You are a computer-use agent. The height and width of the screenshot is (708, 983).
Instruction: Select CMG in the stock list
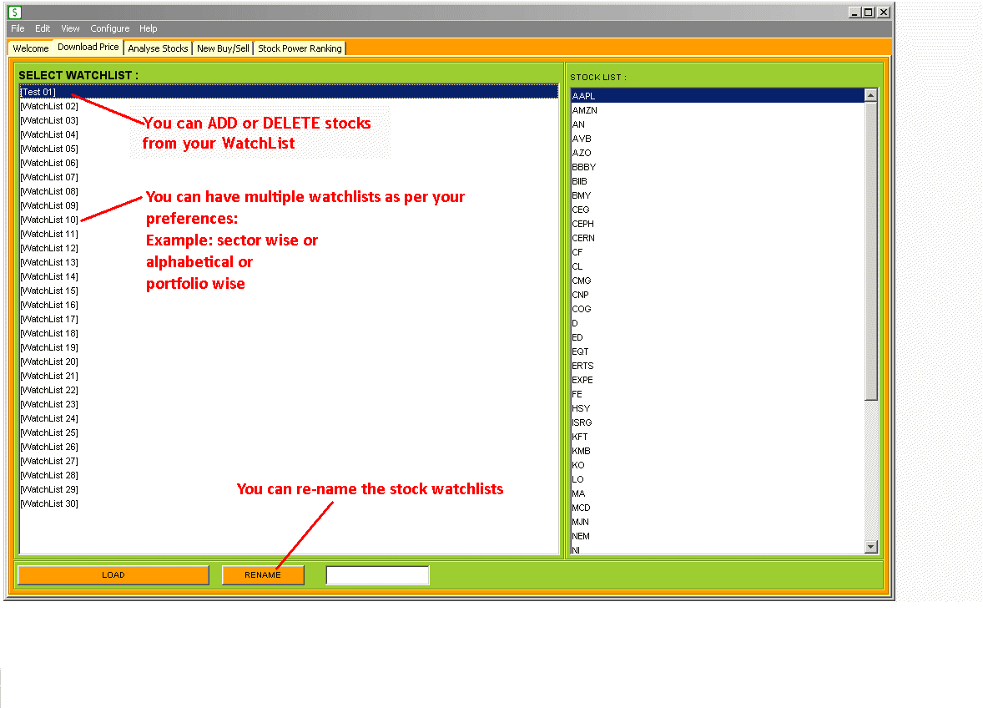[718, 281]
